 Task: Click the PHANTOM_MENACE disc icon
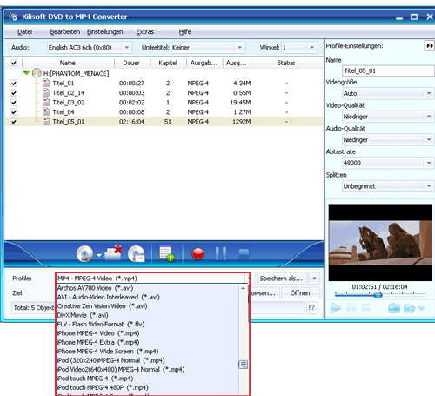(37, 73)
